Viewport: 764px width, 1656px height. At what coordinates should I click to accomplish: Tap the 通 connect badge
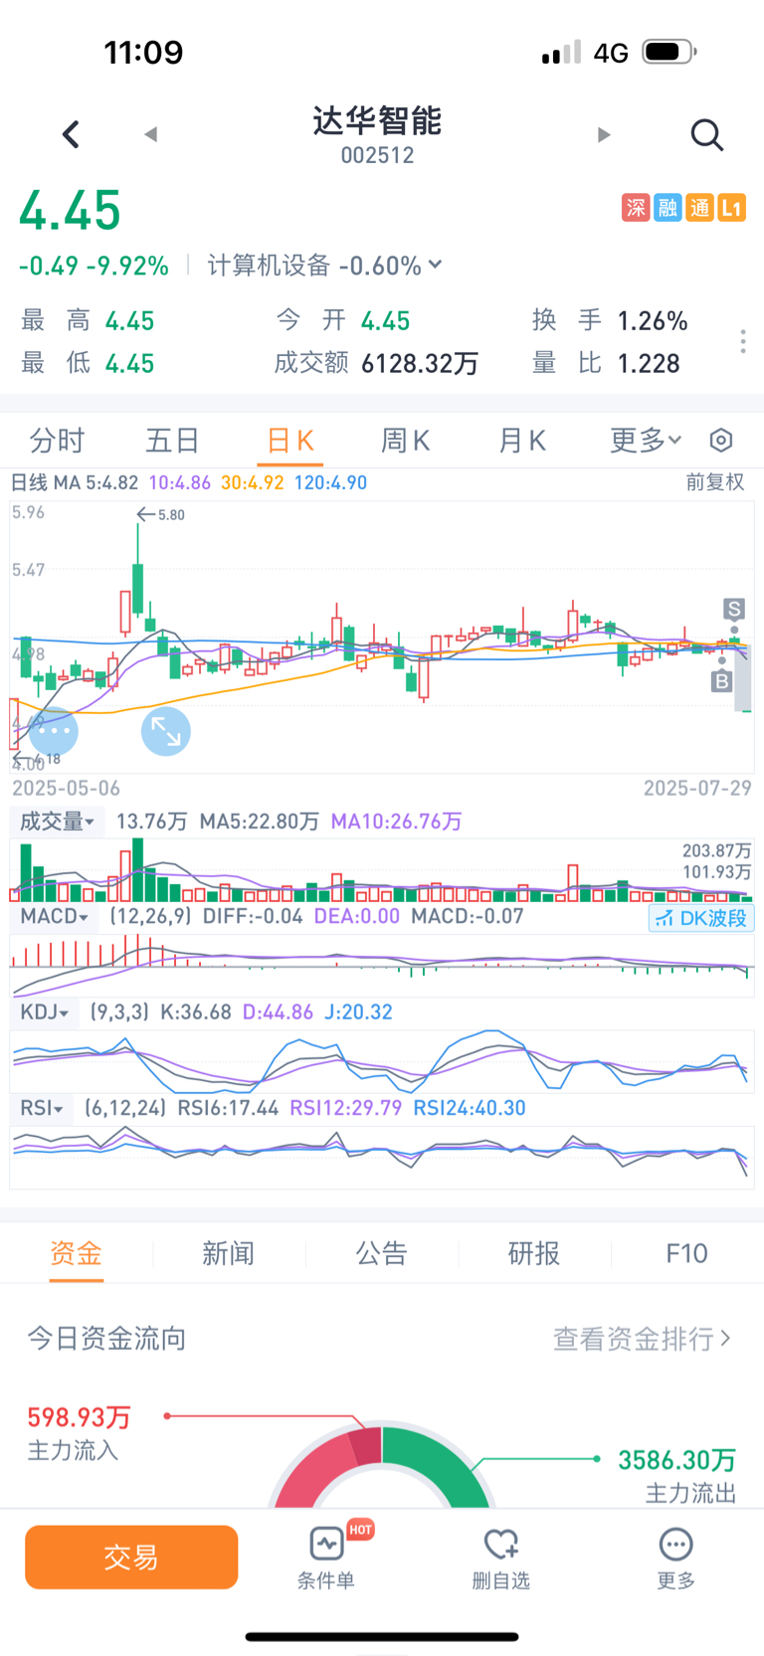699,208
